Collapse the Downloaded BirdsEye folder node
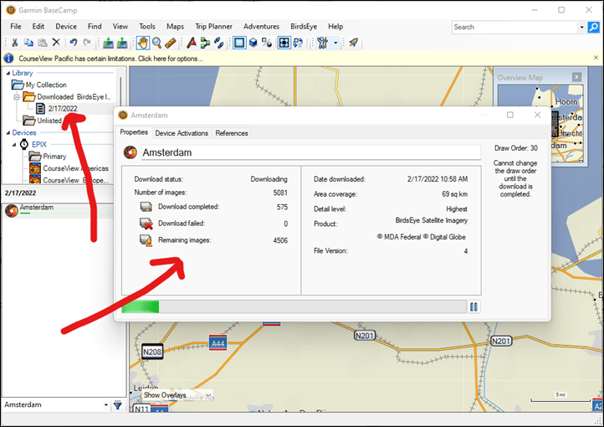This screenshot has height=427, width=604. (17, 97)
